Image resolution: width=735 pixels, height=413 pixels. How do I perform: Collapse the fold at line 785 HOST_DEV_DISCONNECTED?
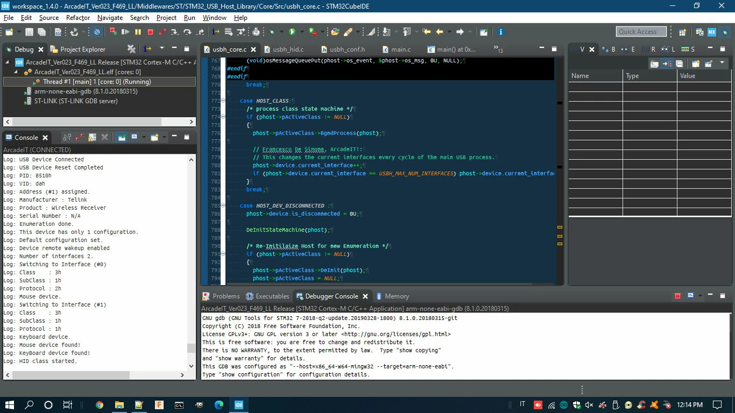[223, 205]
